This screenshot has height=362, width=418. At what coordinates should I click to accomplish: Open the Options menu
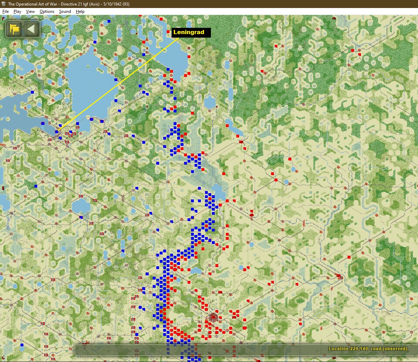click(x=47, y=11)
